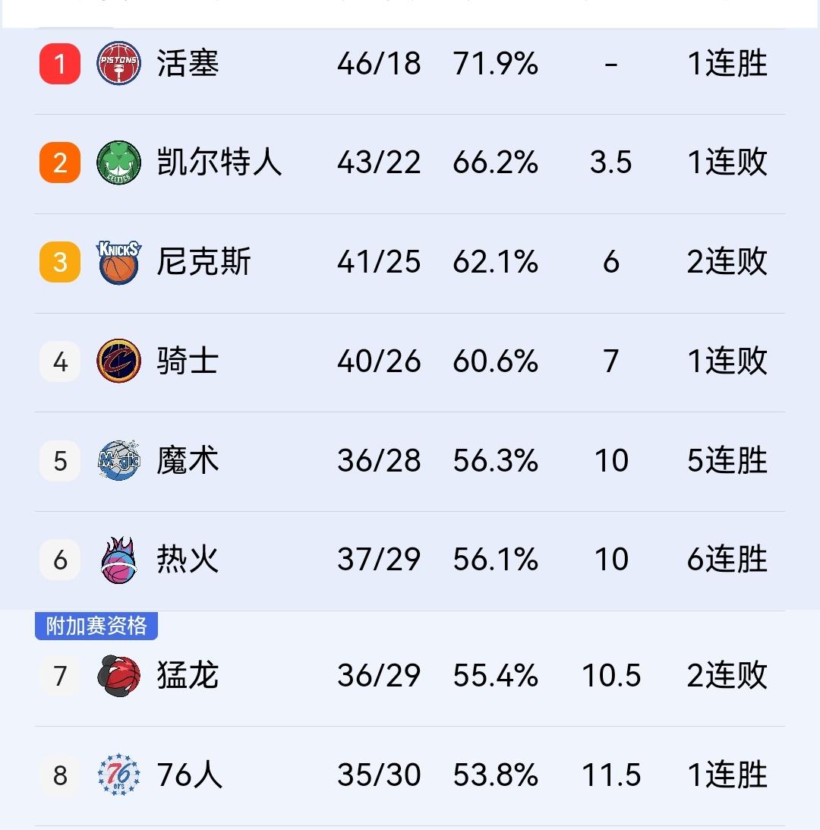Viewport: 820px width, 830px height.
Task: Select the 尼克斯 team name
Action: click(x=202, y=262)
